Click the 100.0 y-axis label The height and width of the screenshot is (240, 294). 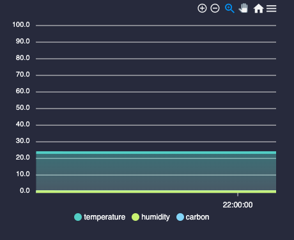tap(21, 25)
